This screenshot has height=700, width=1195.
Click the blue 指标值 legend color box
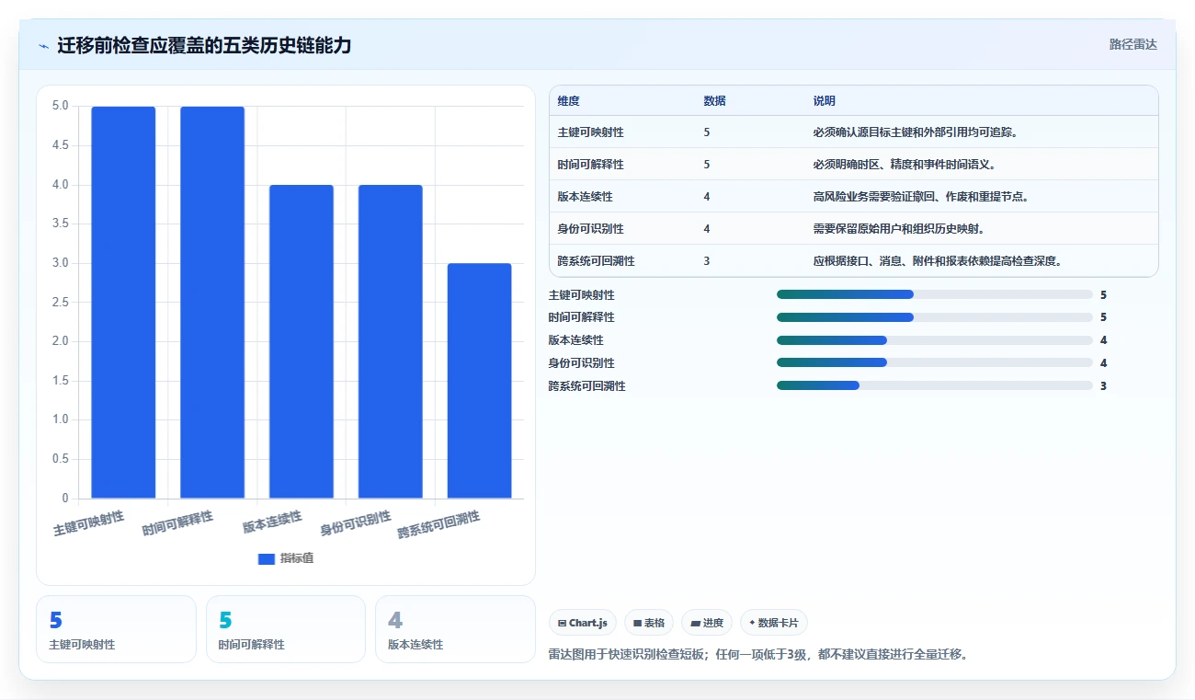(x=267, y=558)
